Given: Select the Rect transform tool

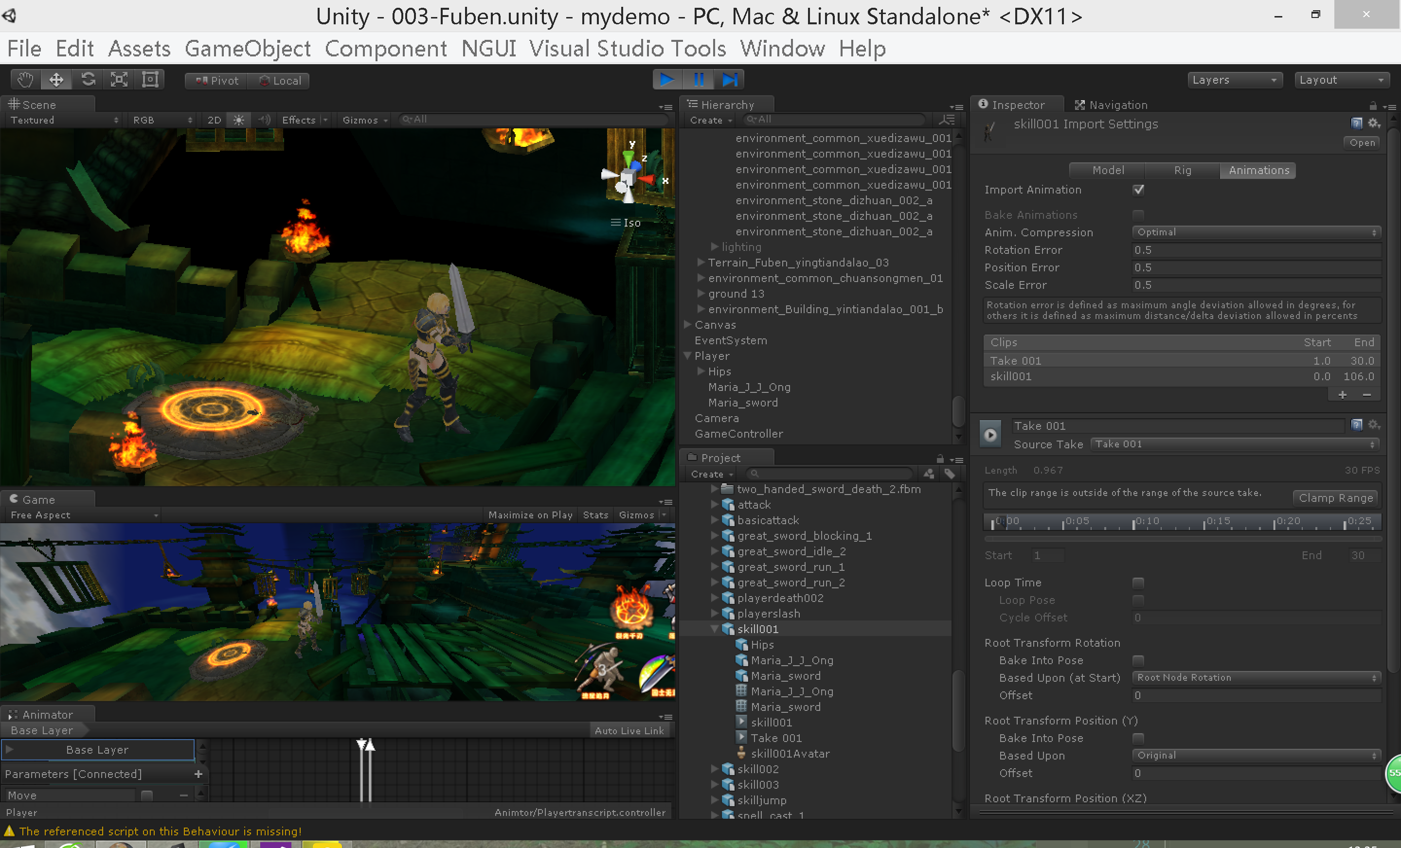Looking at the screenshot, I should click(150, 80).
